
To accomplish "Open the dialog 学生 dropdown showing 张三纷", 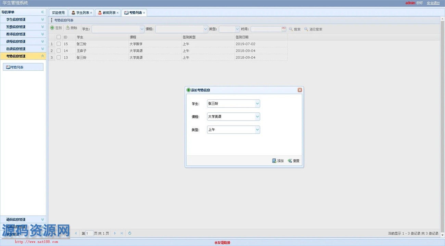I will tap(257, 104).
